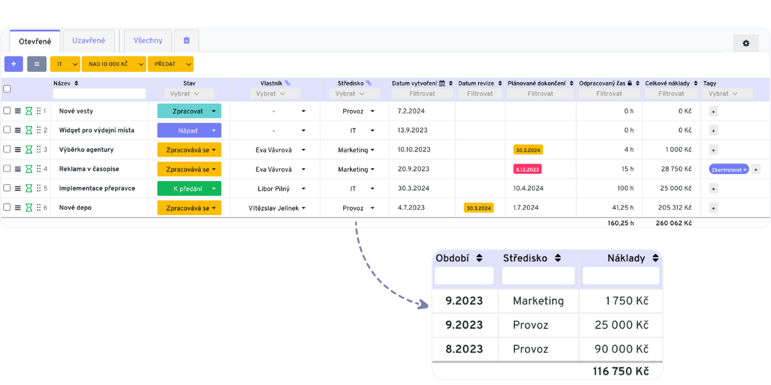Check the box for Výběrko agentury row
The image size is (771, 385).
click(x=7, y=150)
